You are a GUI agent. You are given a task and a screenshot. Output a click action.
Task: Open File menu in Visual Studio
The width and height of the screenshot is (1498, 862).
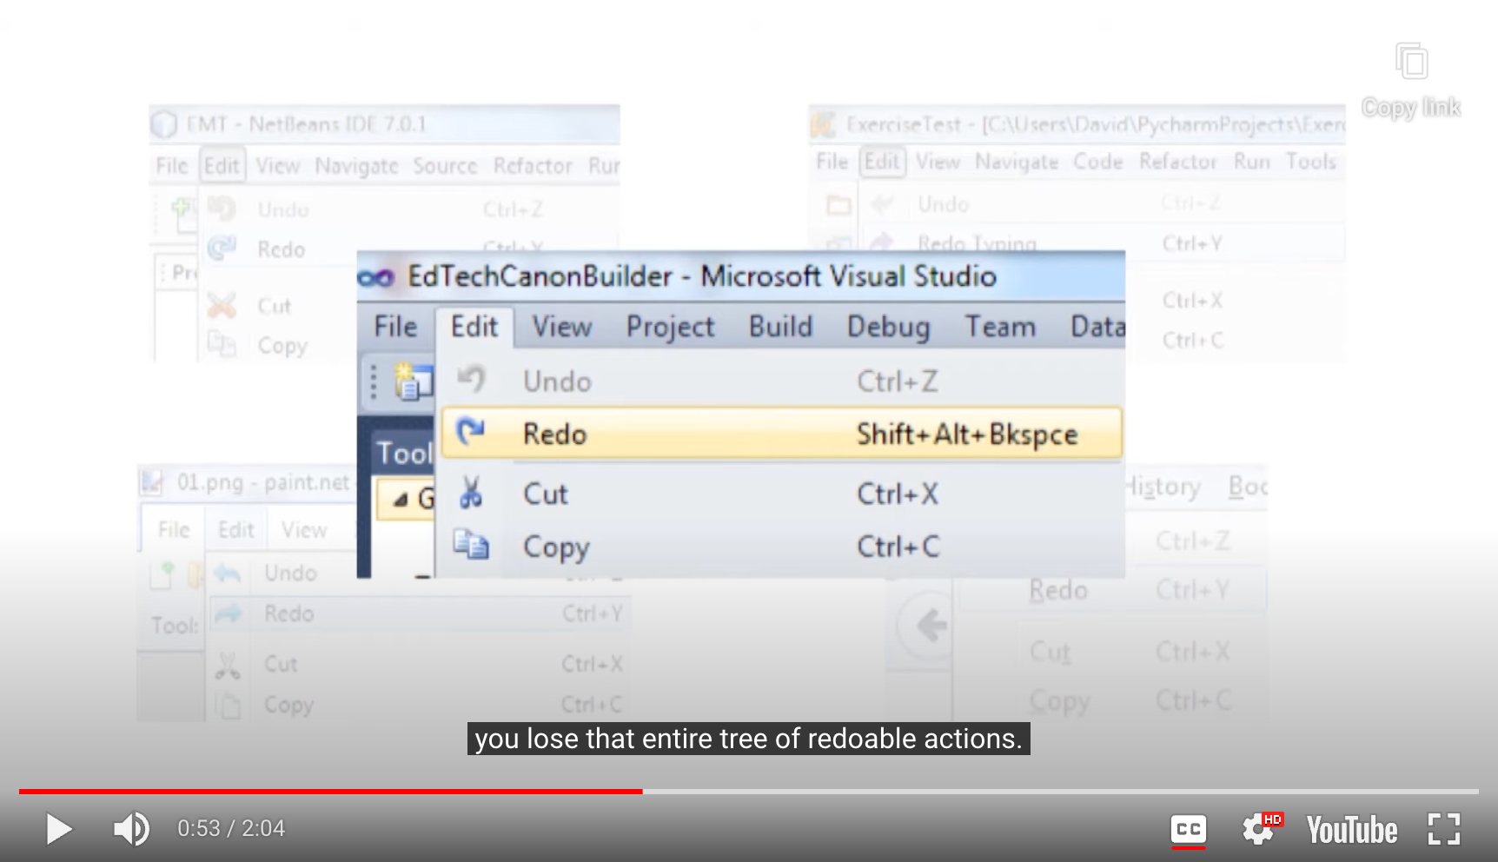(395, 327)
